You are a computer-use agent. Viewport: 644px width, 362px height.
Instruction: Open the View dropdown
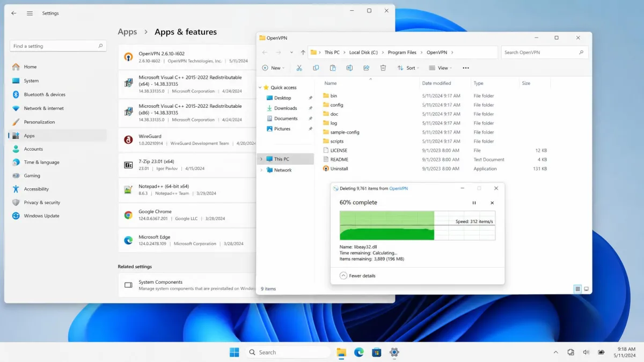[441, 68]
